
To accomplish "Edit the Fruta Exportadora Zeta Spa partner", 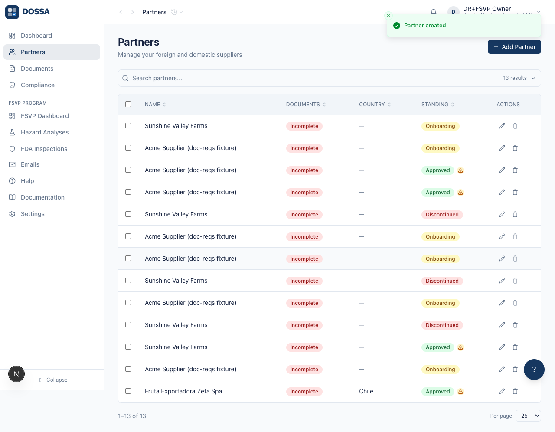I will pos(502,391).
